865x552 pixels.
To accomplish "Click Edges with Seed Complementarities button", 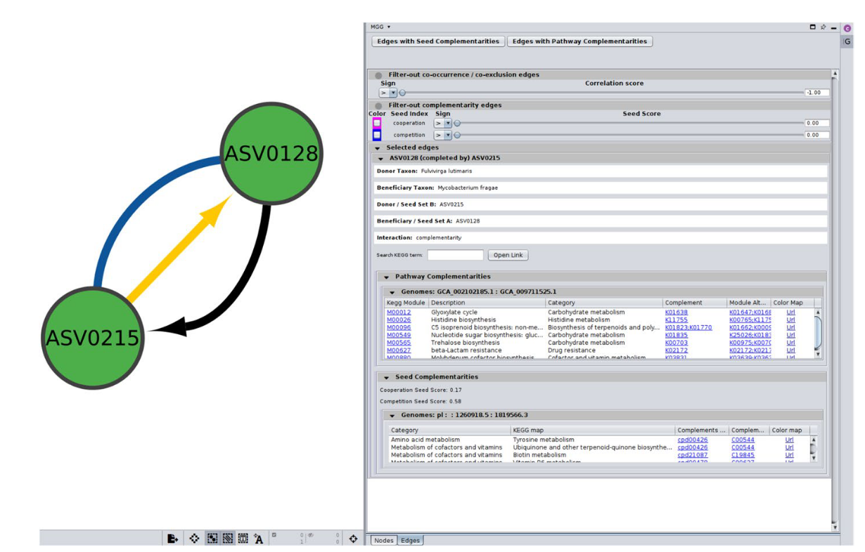I will [438, 41].
